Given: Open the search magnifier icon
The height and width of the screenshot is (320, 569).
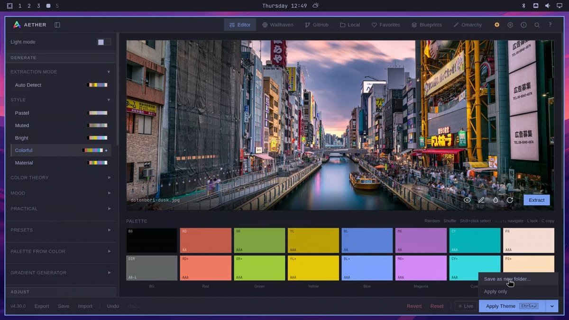Looking at the screenshot, I should click(x=537, y=25).
